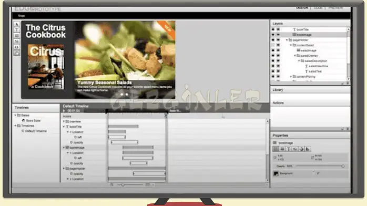Select the saladText layer
367x206 pixels.
click(315, 71)
